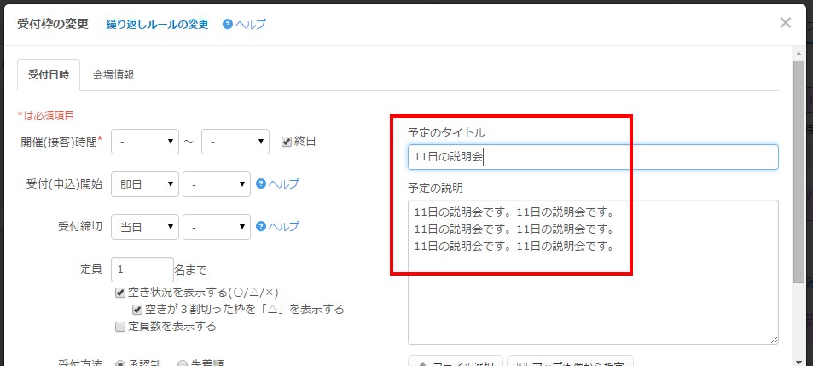Open the end time dropdown for 開催(接客)時間

(x=235, y=142)
